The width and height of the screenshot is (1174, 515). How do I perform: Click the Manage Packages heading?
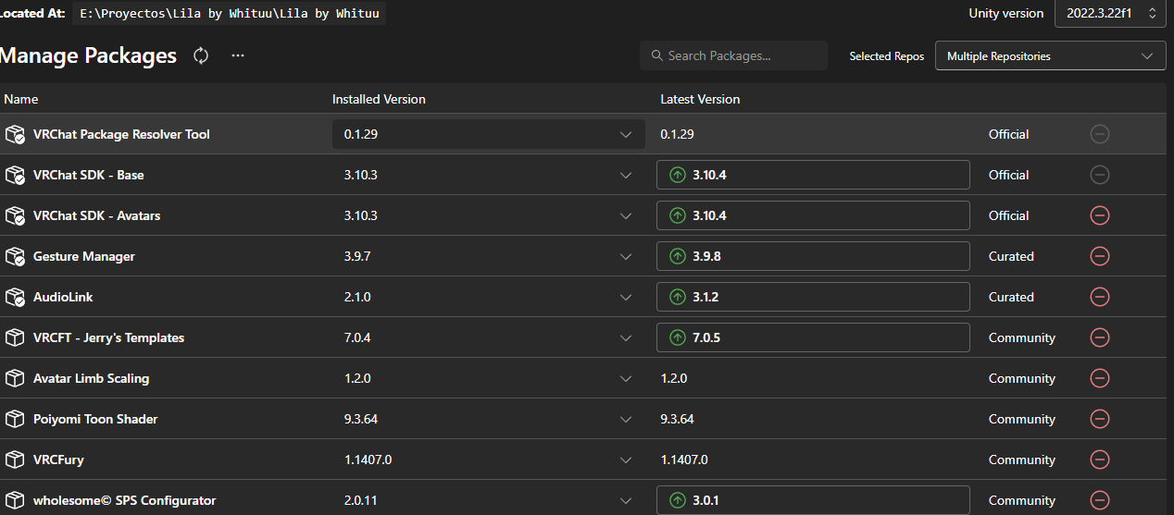[x=88, y=55]
